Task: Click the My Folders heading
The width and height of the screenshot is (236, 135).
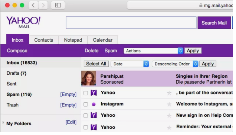Action: point(19,124)
